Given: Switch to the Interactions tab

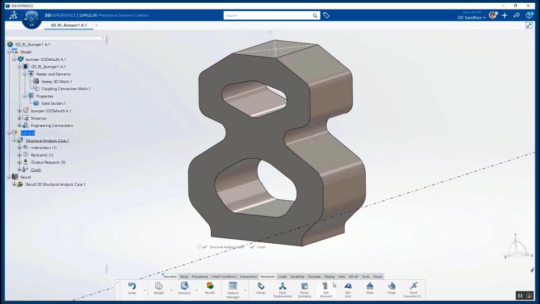Looking at the screenshot, I should pos(248,276).
